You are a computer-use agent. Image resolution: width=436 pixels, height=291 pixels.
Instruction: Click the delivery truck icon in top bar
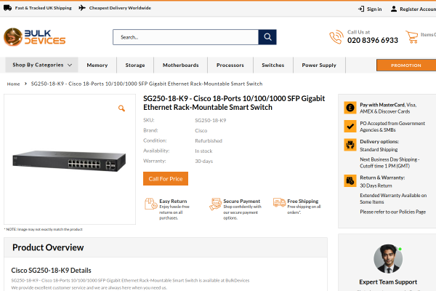(7, 8)
